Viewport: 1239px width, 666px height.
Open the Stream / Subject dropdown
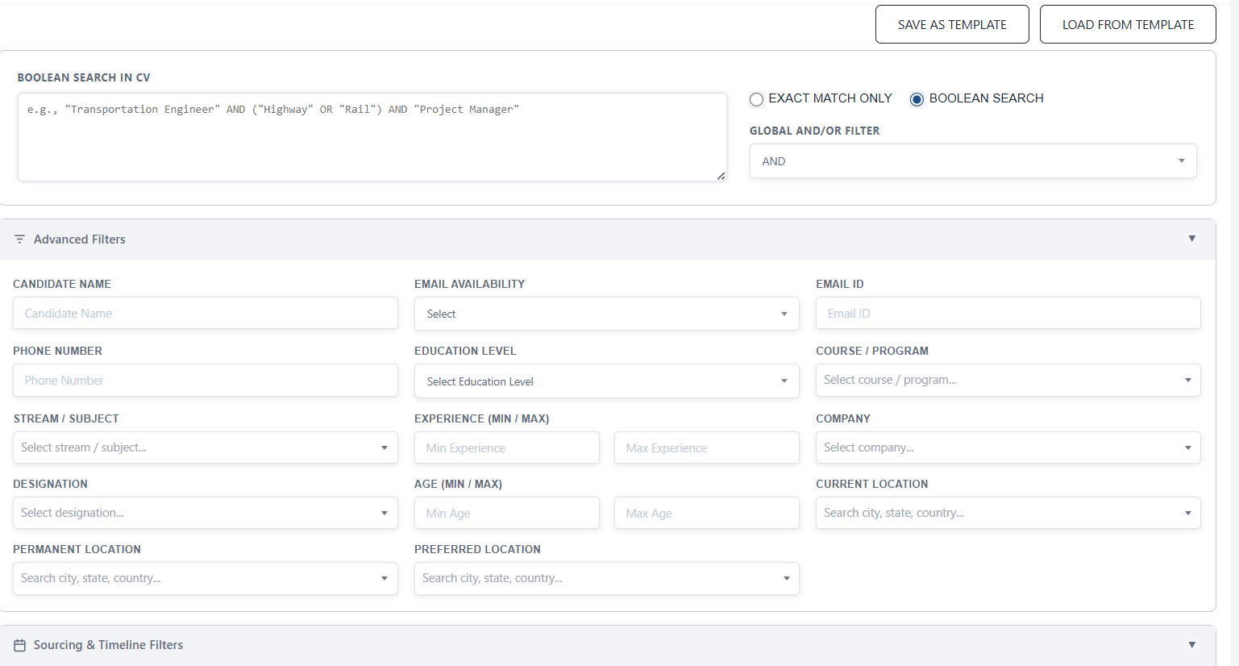[205, 447]
